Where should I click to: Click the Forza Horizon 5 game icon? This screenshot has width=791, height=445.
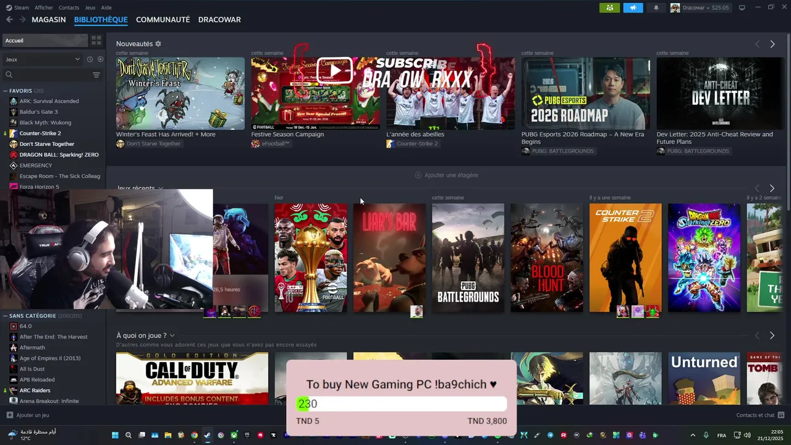tap(14, 187)
